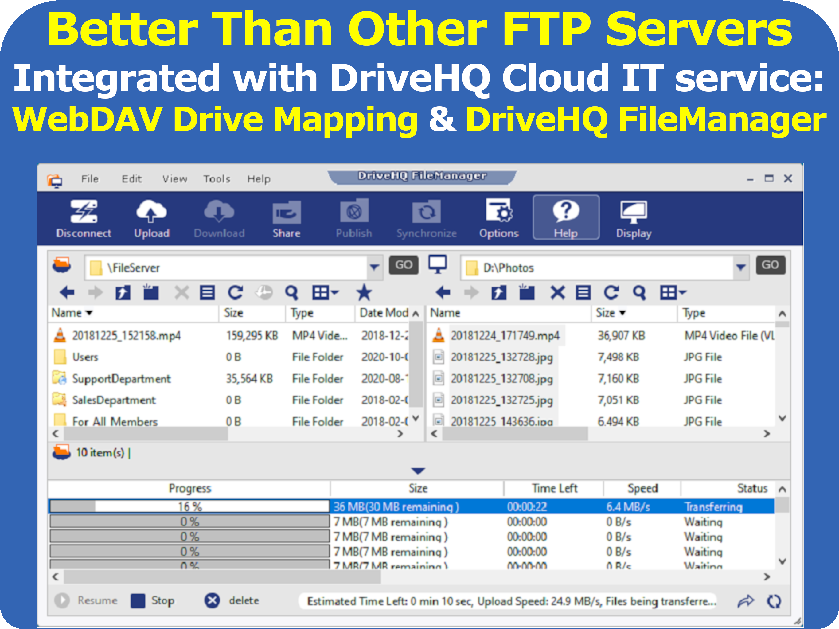Refresh the remote FileServer pane
The width and height of the screenshot is (839, 629).
pos(235,292)
